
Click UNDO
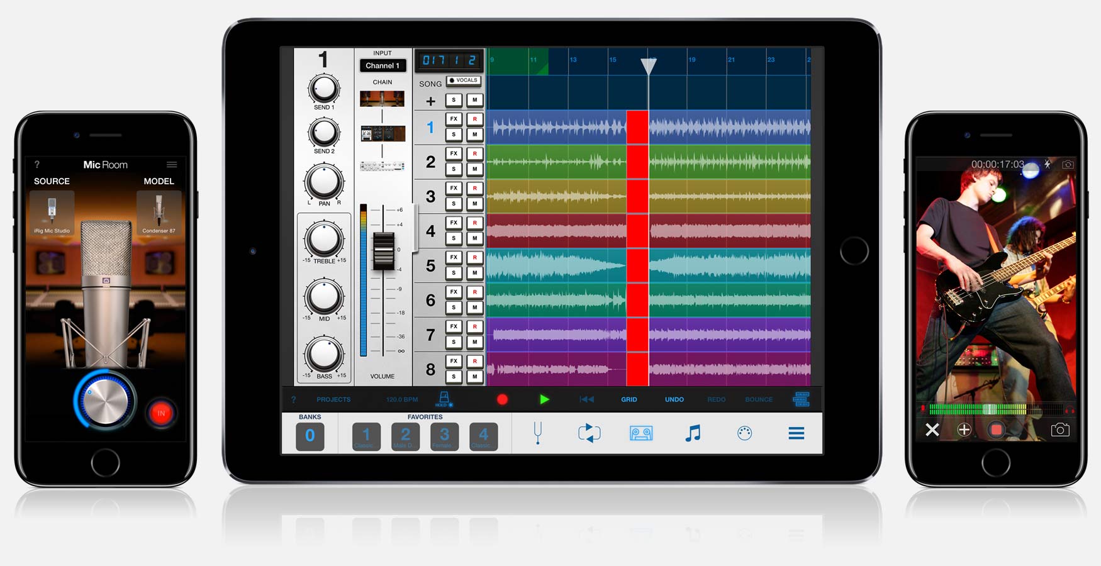674,399
